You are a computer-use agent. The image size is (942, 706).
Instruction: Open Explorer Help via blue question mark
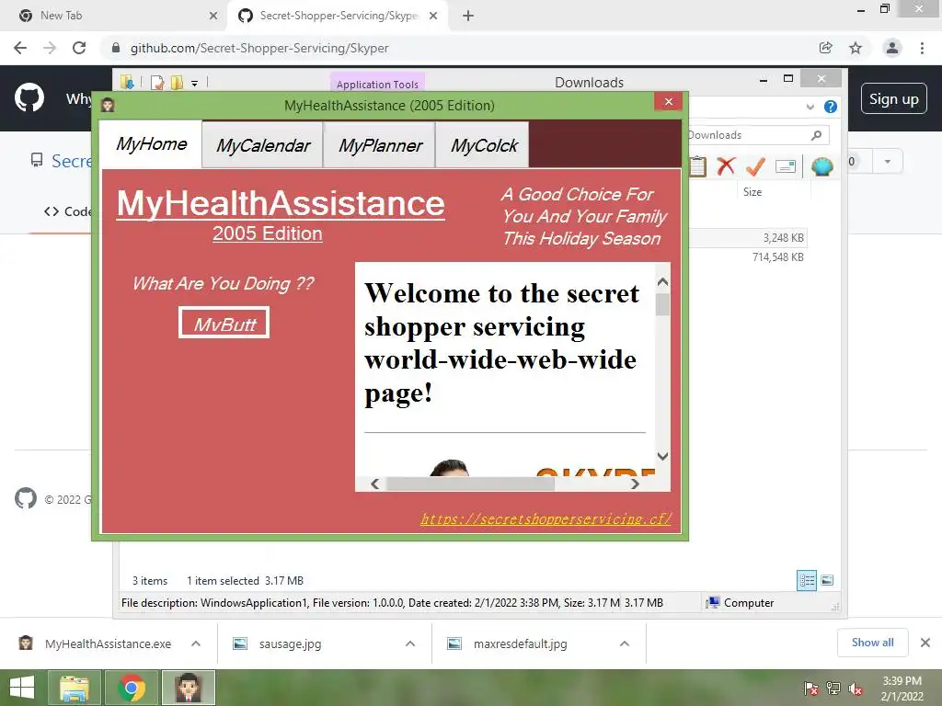coord(831,107)
